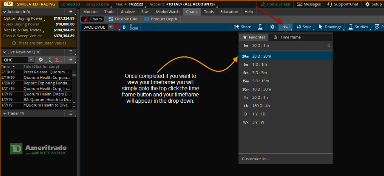Viewport: 384px width, 176px height.
Task: Click the flask Edit studies icon beside Share
Action: point(260,27)
